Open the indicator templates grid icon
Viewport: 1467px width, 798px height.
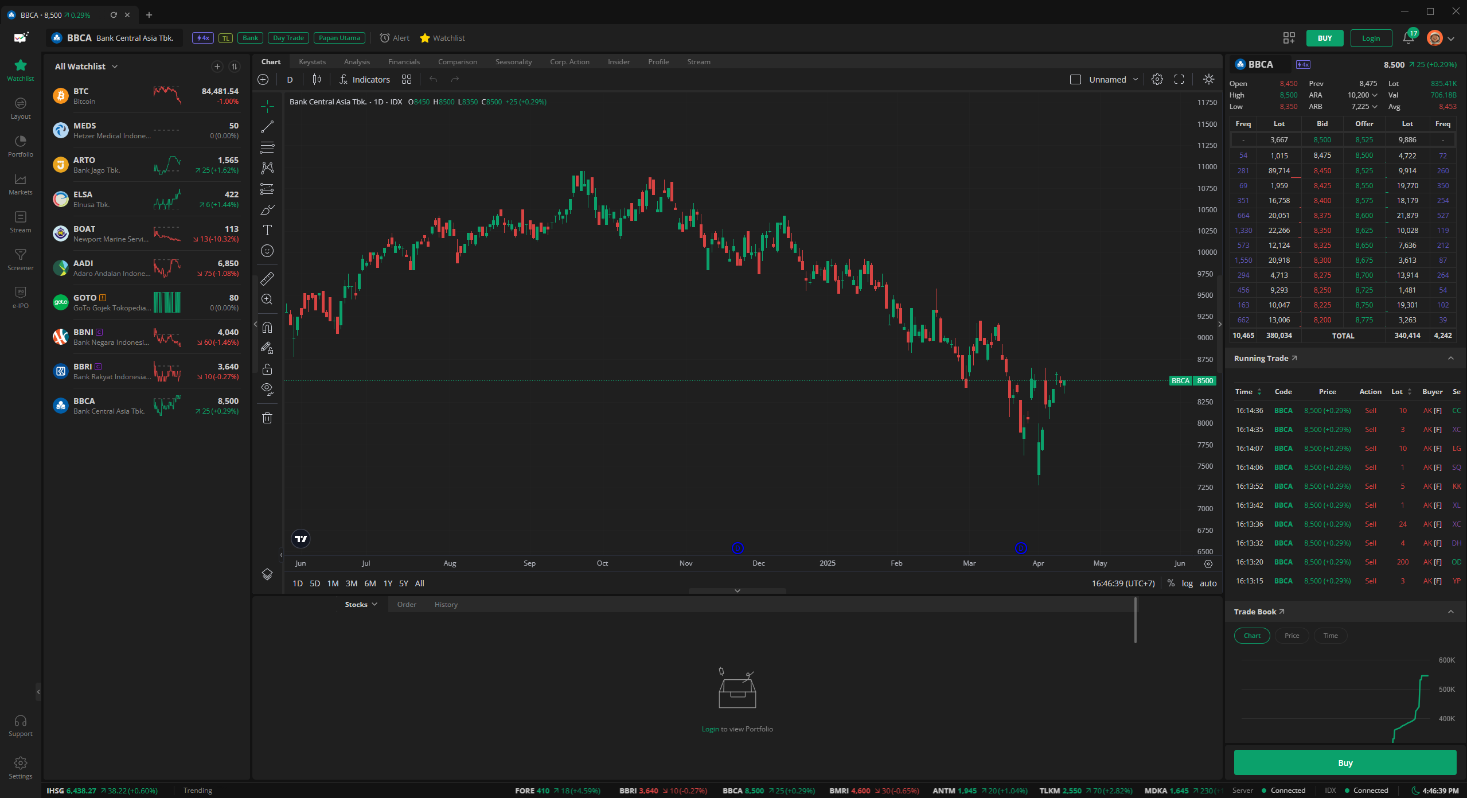[407, 80]
